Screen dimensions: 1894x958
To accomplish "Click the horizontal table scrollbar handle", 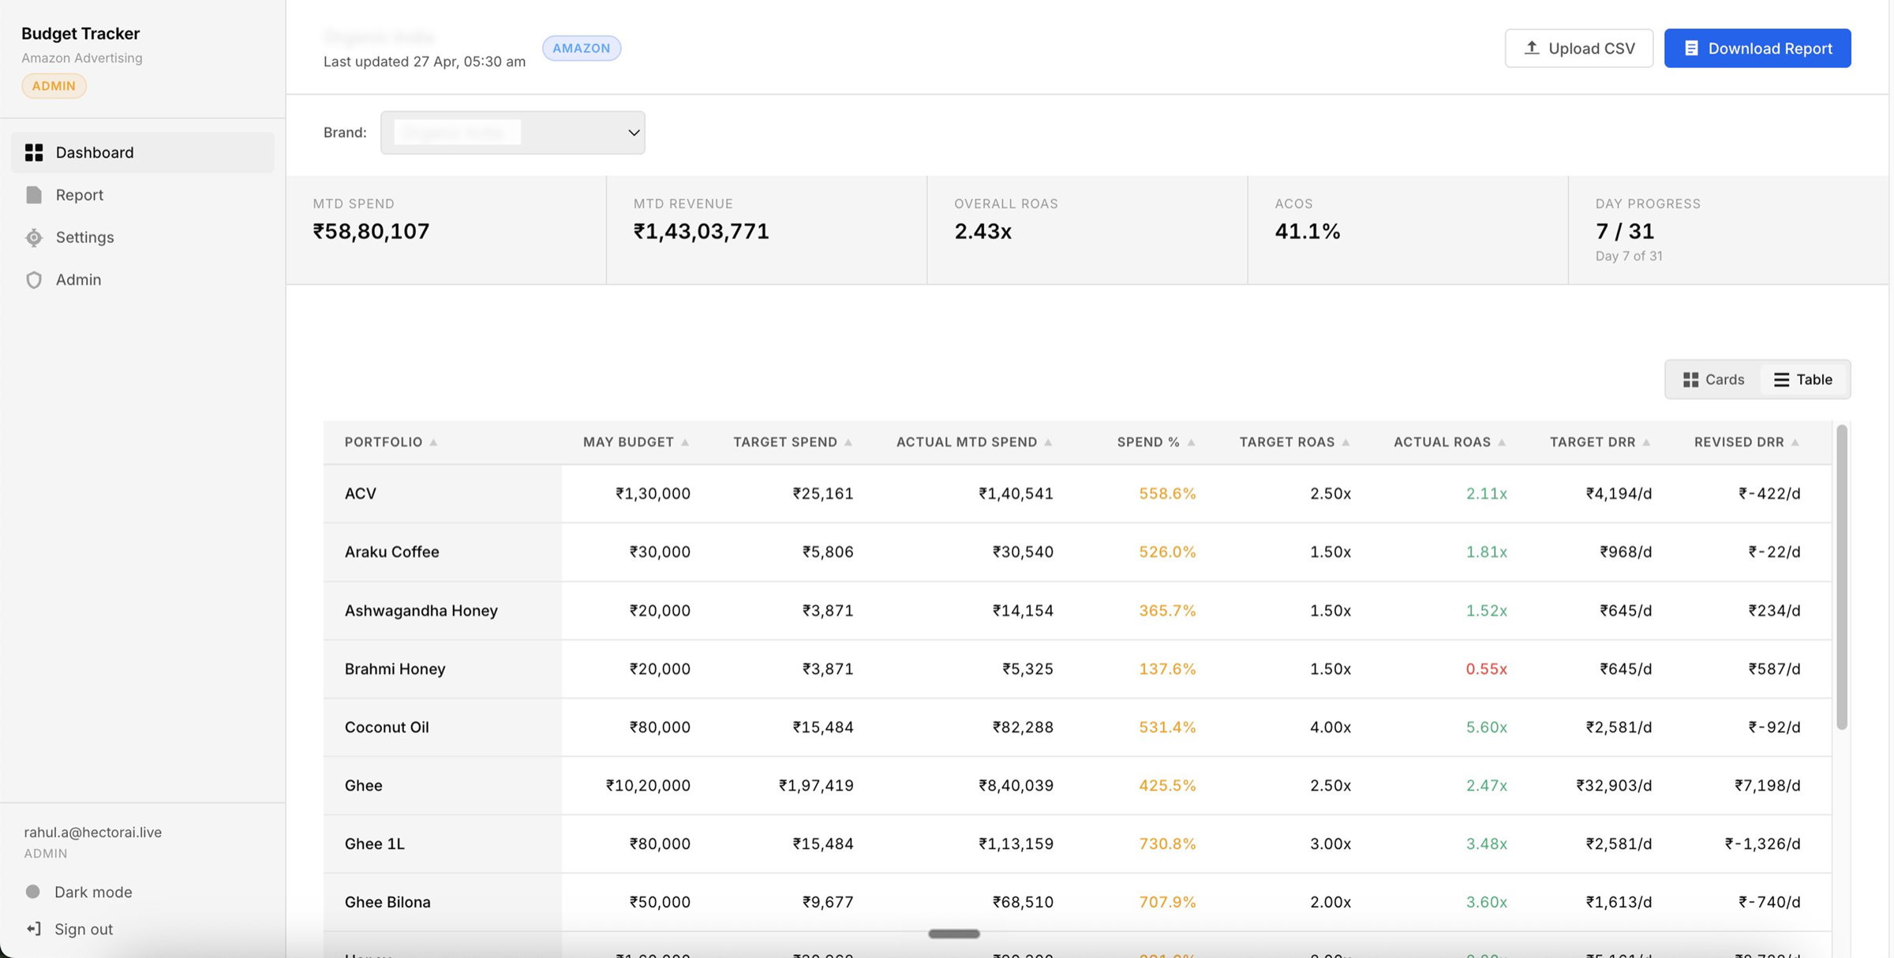I will pyautogui.click(x=954, y=934).
